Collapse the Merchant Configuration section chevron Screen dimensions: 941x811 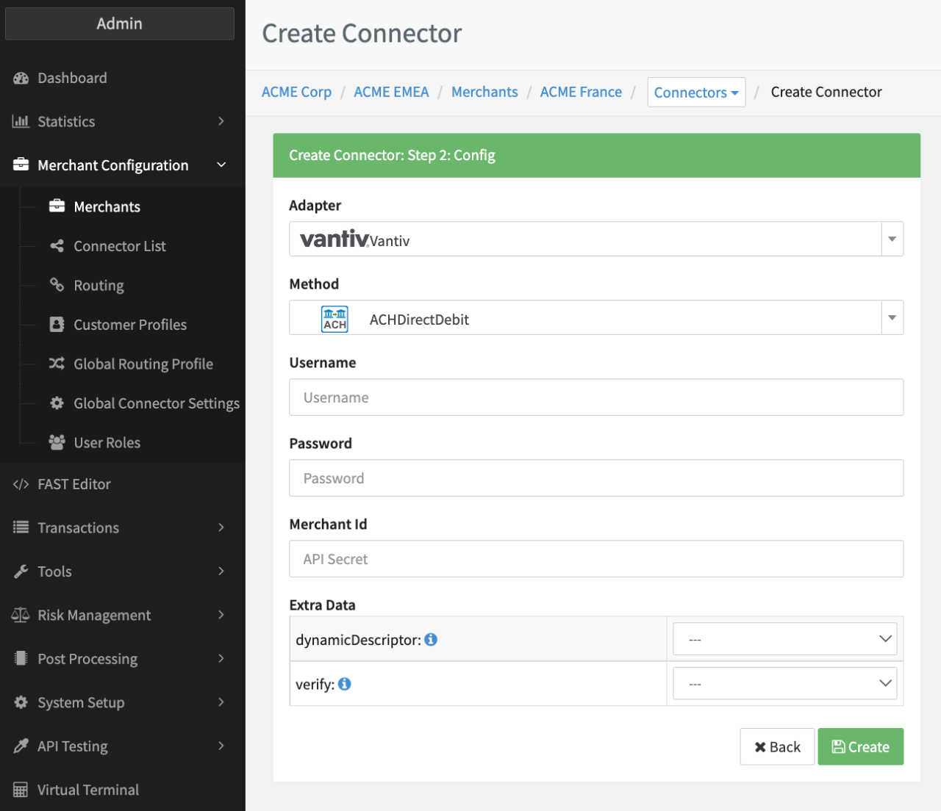tap(221, 165)
